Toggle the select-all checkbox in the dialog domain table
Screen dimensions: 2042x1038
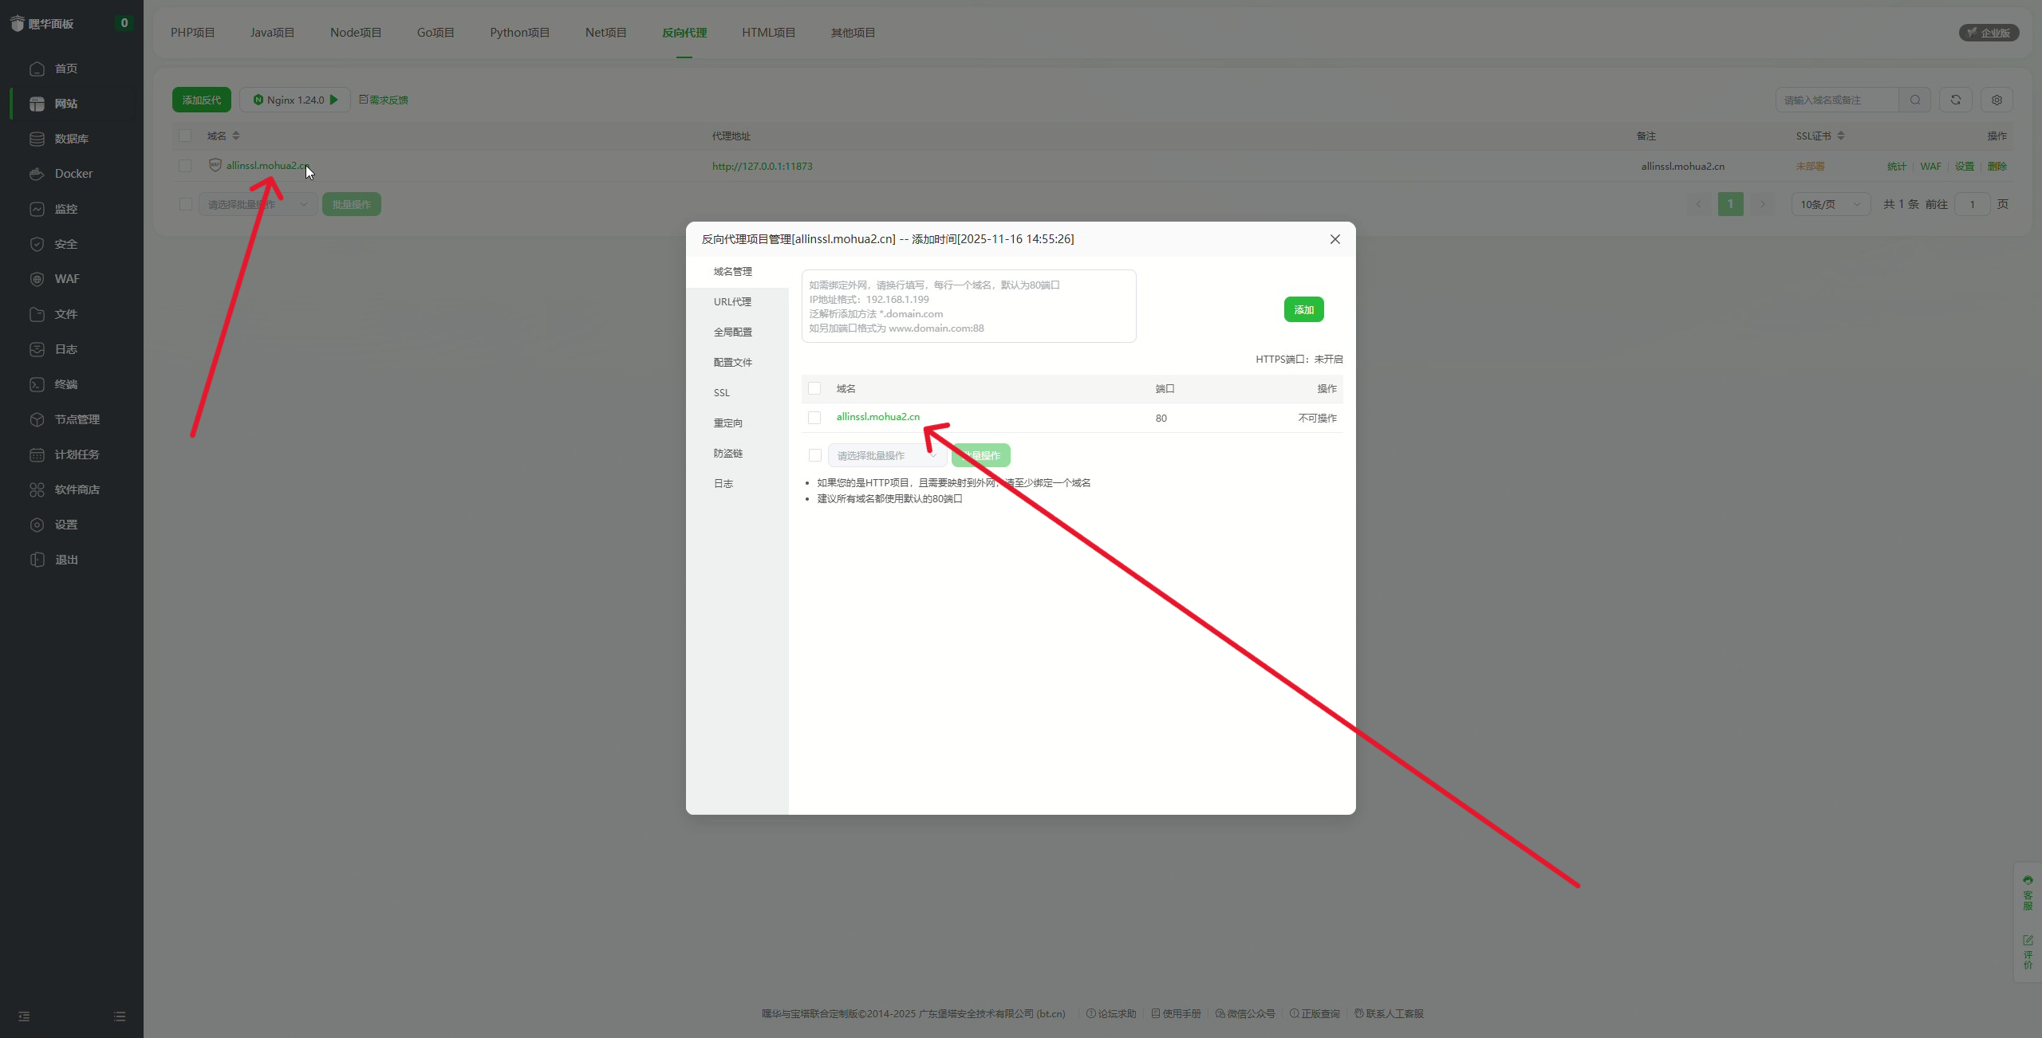[814, 388]
